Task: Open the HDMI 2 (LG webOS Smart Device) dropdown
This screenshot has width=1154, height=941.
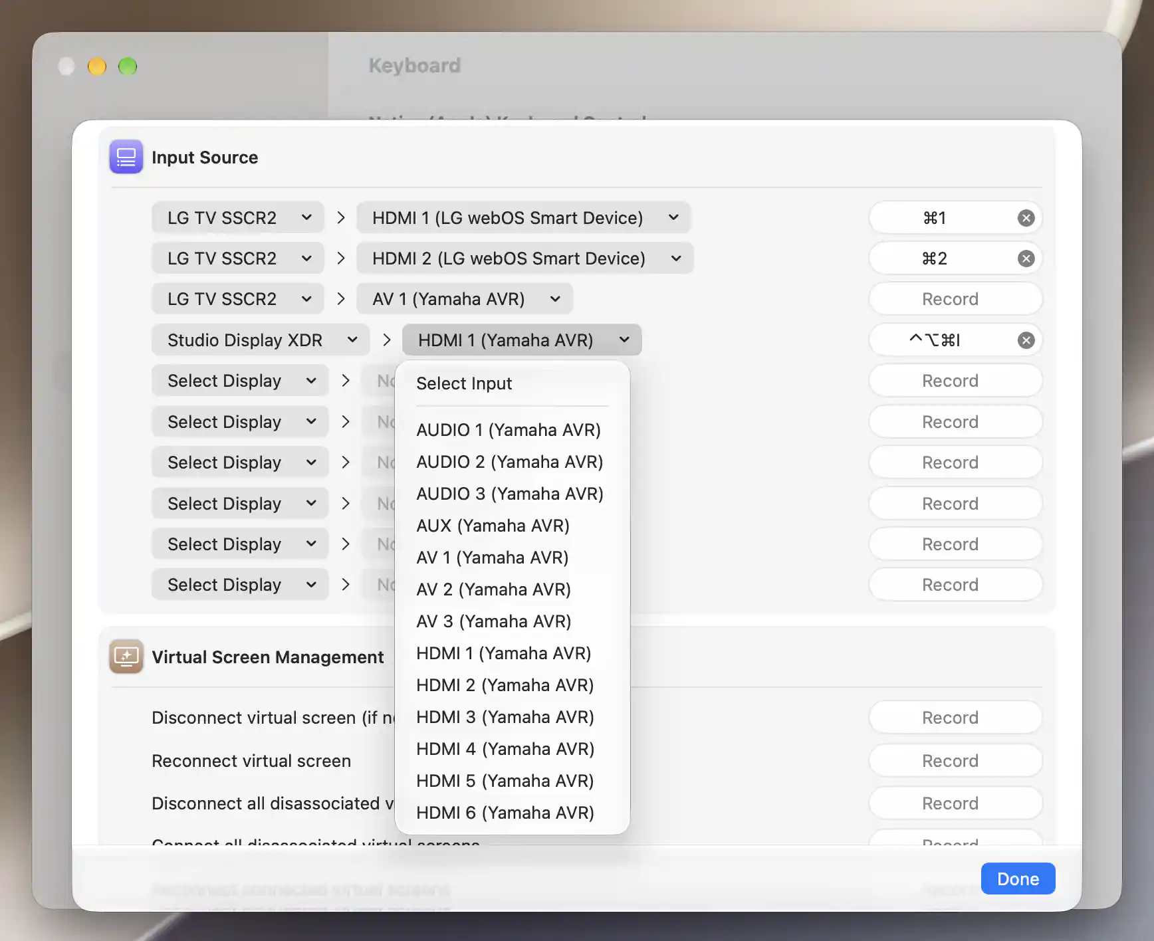Action: click(x=525, y=259)
